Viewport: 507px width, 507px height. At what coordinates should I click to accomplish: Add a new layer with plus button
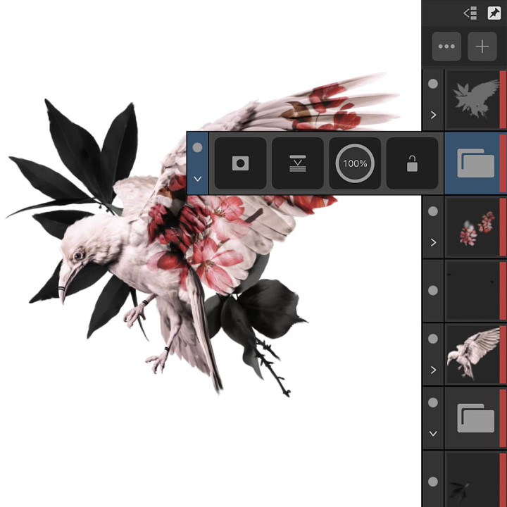point(482,46)
